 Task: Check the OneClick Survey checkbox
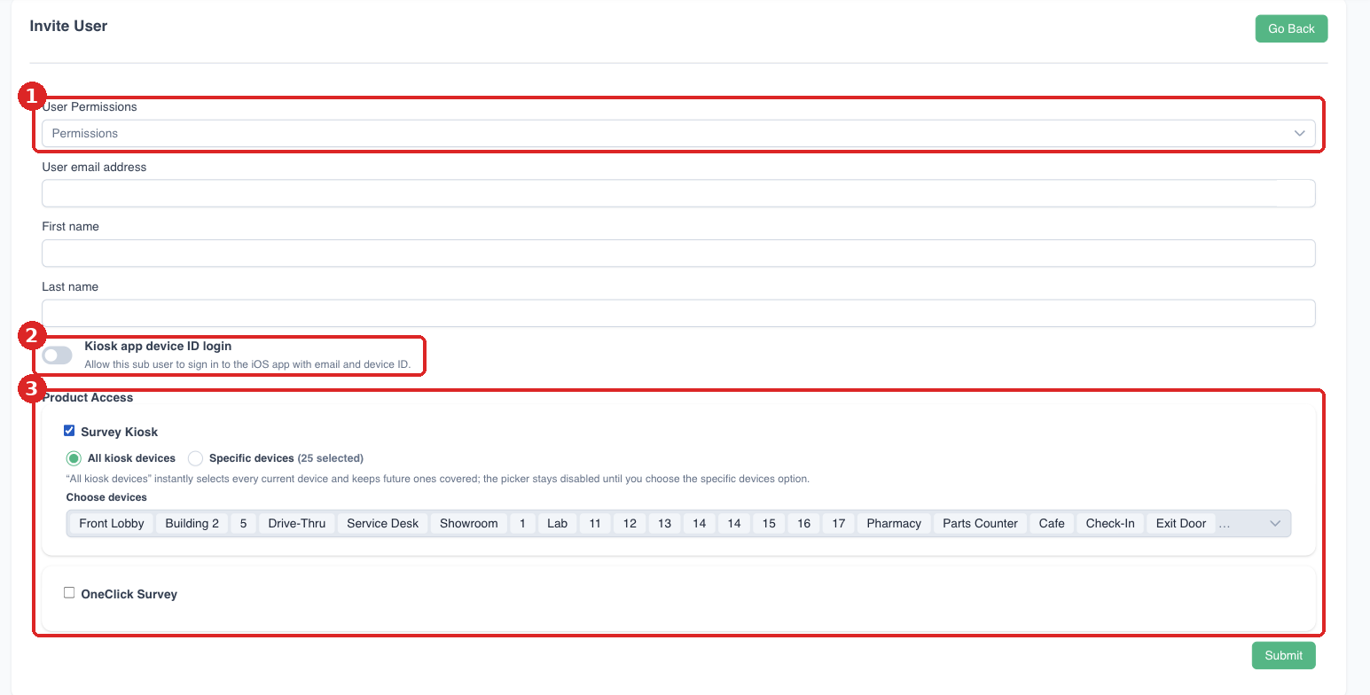click(x=69, y=593)
